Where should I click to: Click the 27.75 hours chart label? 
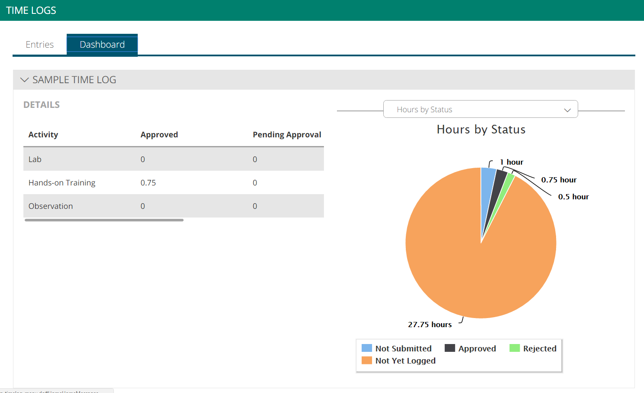(x=430, y=324)
